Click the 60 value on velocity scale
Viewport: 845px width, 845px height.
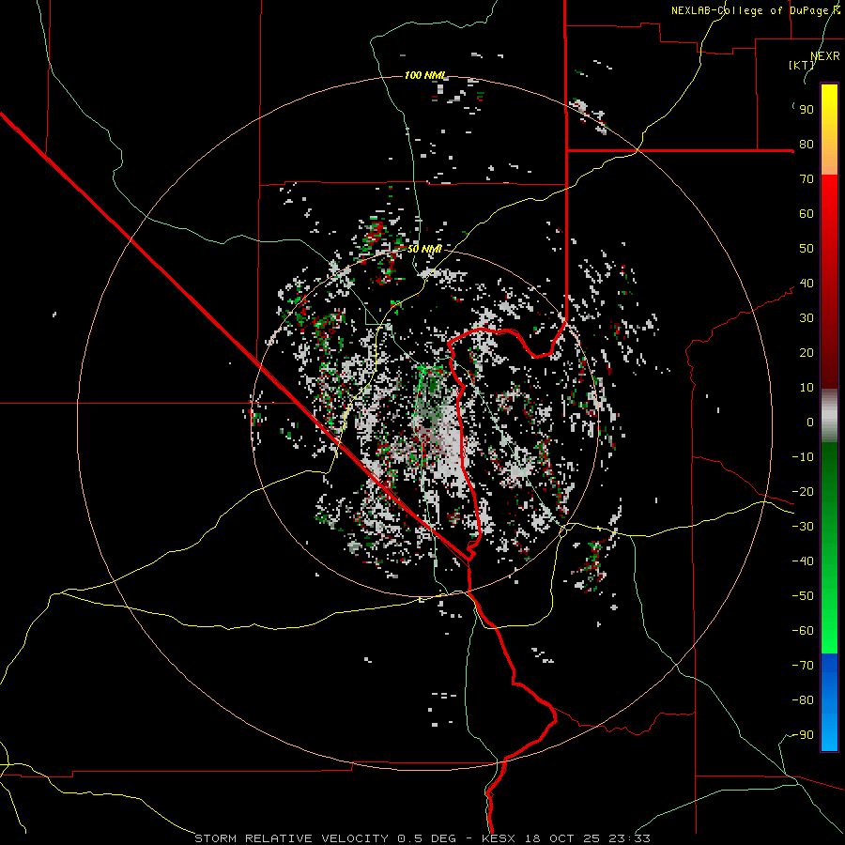coord(807,214)
